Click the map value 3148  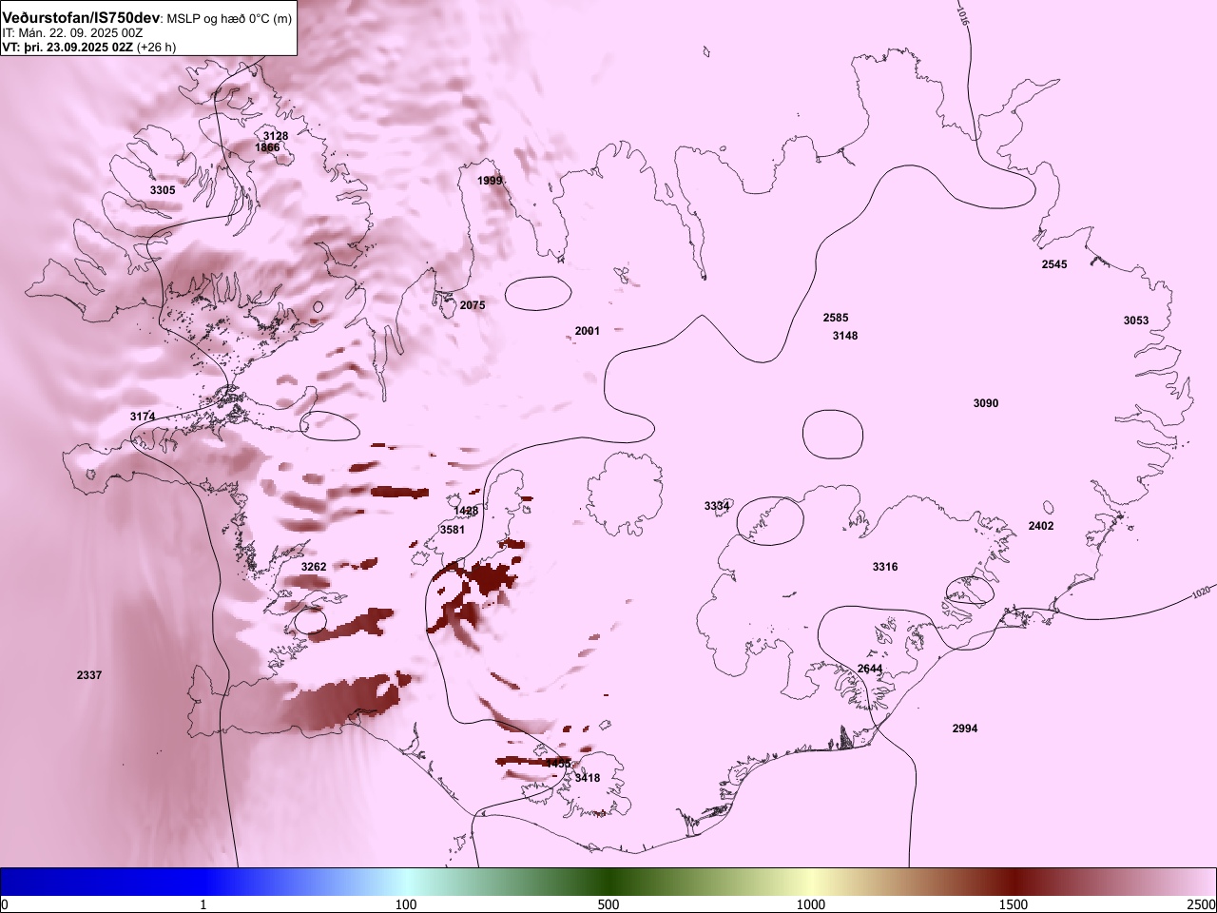(x=845, y=336)
